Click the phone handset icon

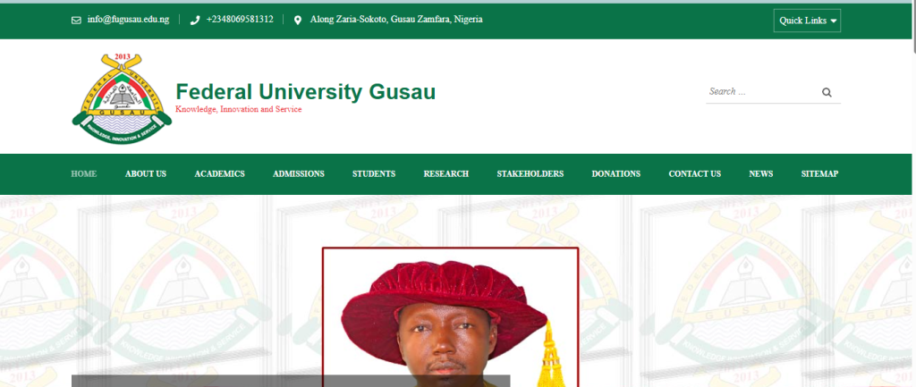pyautogui.click(x=195, y=21)
